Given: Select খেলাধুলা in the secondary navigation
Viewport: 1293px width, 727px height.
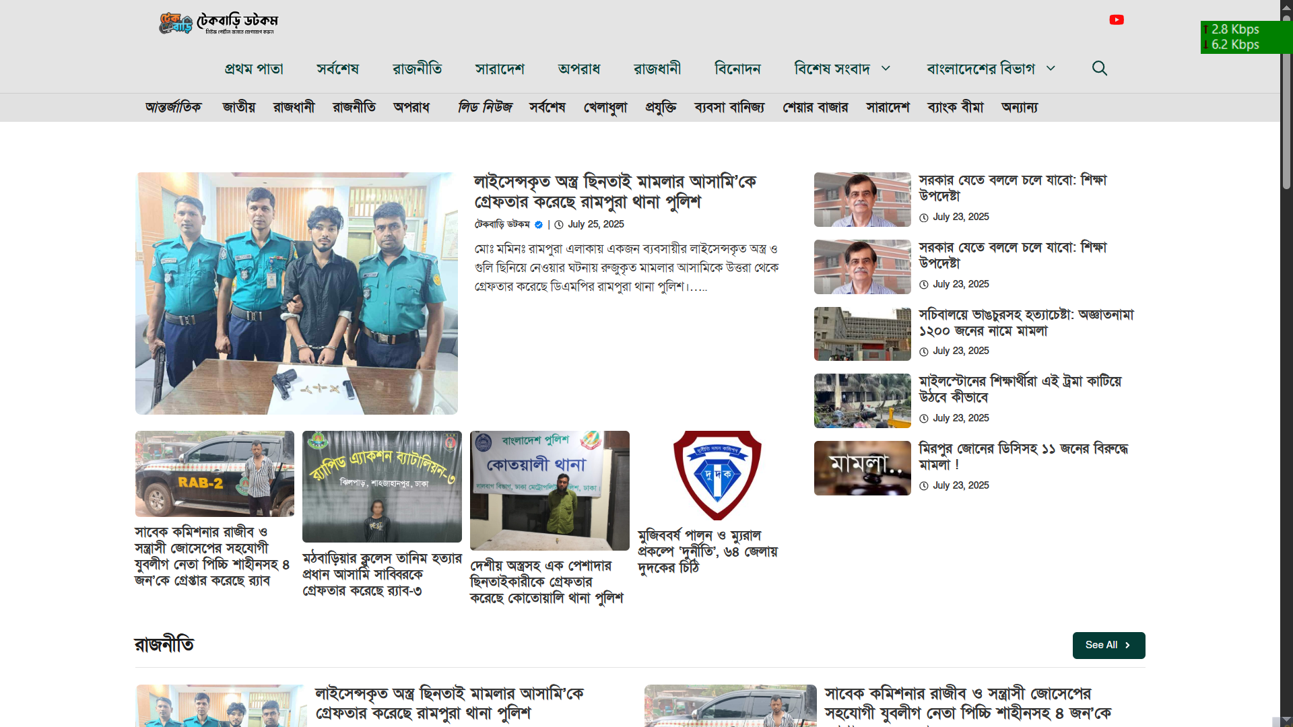Looking at the screenshot, I should coord(605,108).
